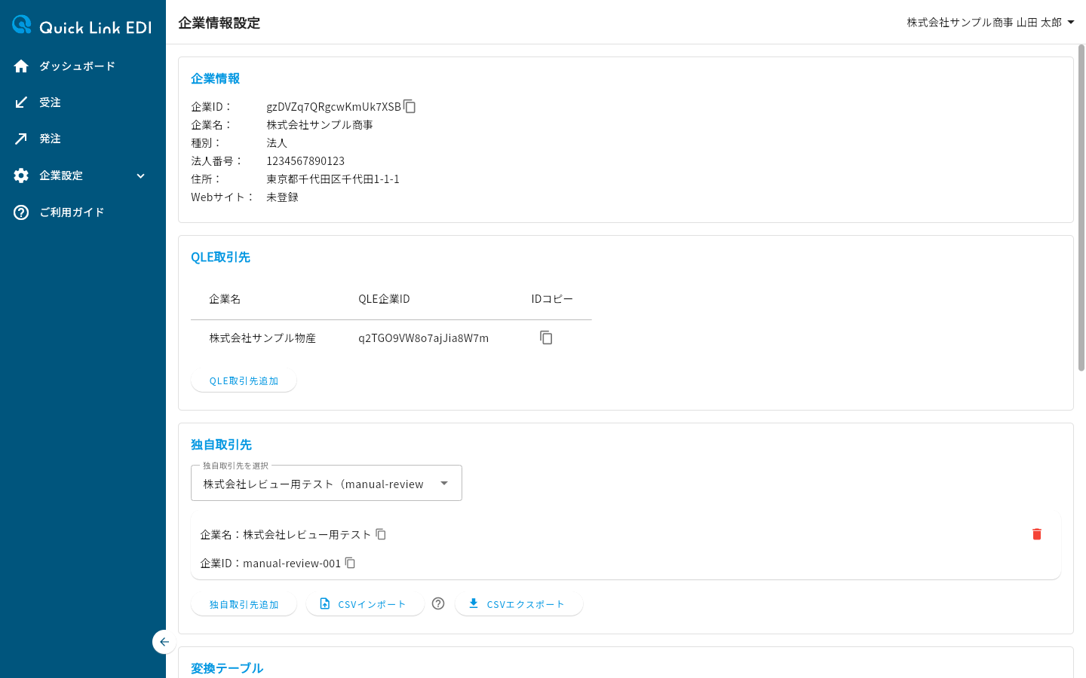Copy the 企業名 株式会社レビュー用テスト
Screen dimensions: 1086x678
381,534
